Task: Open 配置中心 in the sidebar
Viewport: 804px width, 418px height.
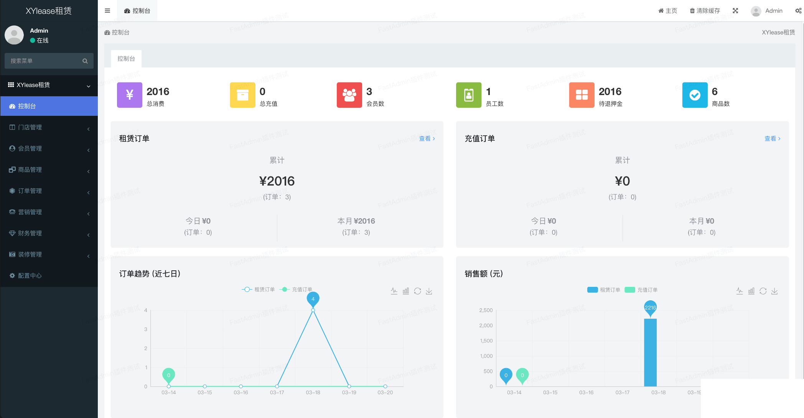Action: [30, 276]
